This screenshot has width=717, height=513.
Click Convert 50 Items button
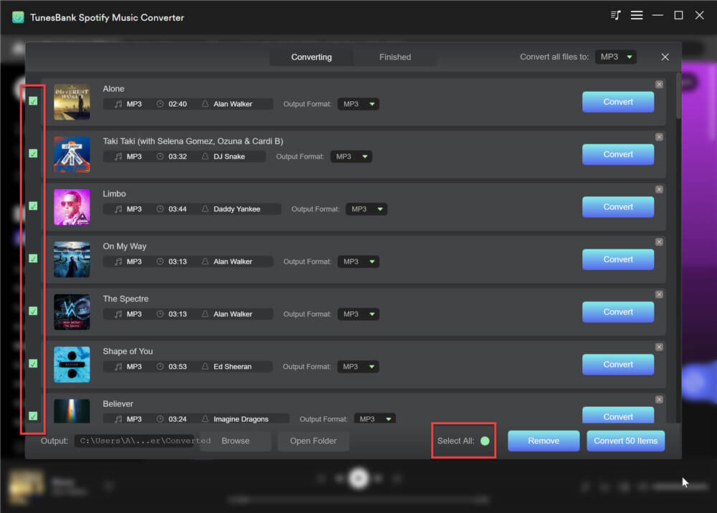pyautogui.click(x=625, y=441)
